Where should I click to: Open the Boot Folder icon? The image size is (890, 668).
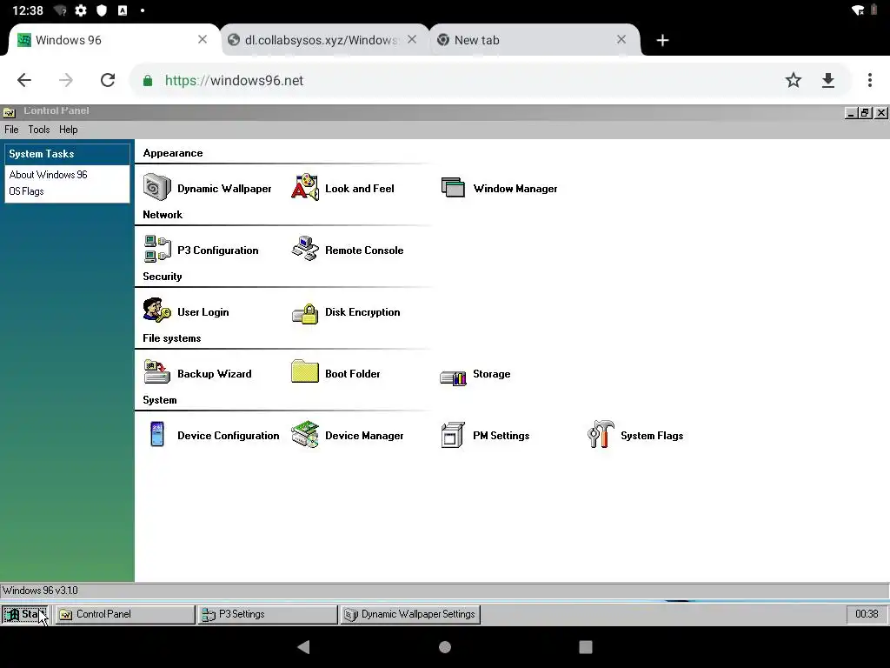pos(305,371)
